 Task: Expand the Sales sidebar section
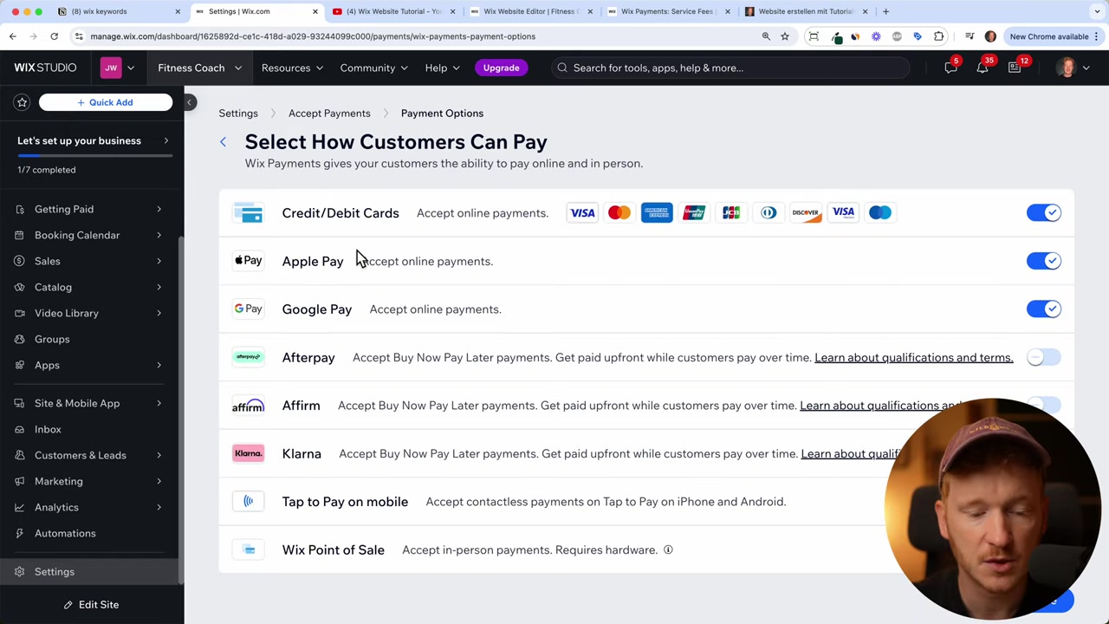tap(92, 261)
